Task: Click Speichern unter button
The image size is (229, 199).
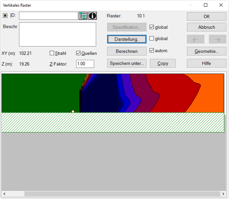Action: coord(127,63)
